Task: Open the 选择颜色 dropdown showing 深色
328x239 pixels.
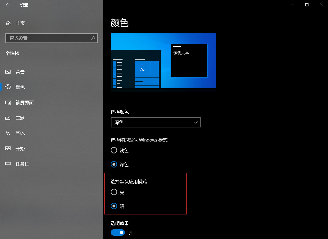Action: pyautogui.click(x=155, y=123)
